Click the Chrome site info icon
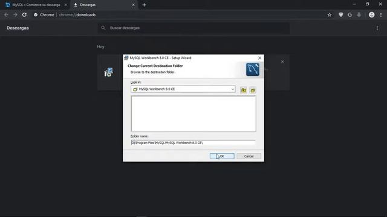 (36, 14)
